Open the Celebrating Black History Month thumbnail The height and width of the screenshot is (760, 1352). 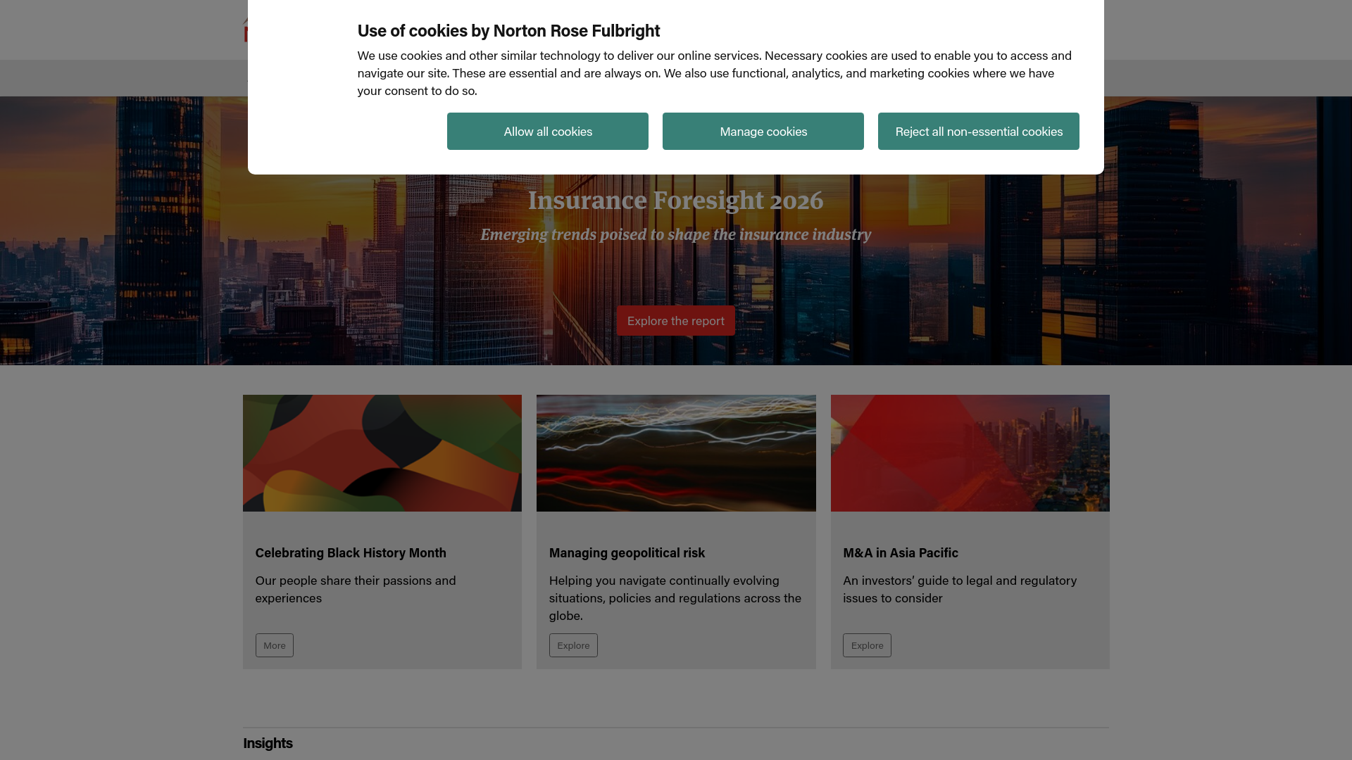point(382,453)
